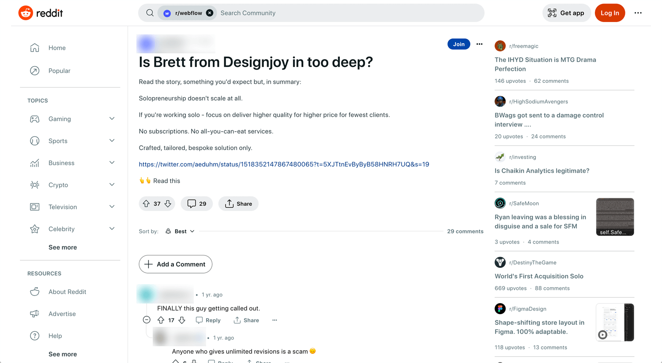Click the Celebrity star icon

pyautogui.click(x=34, y=229)
